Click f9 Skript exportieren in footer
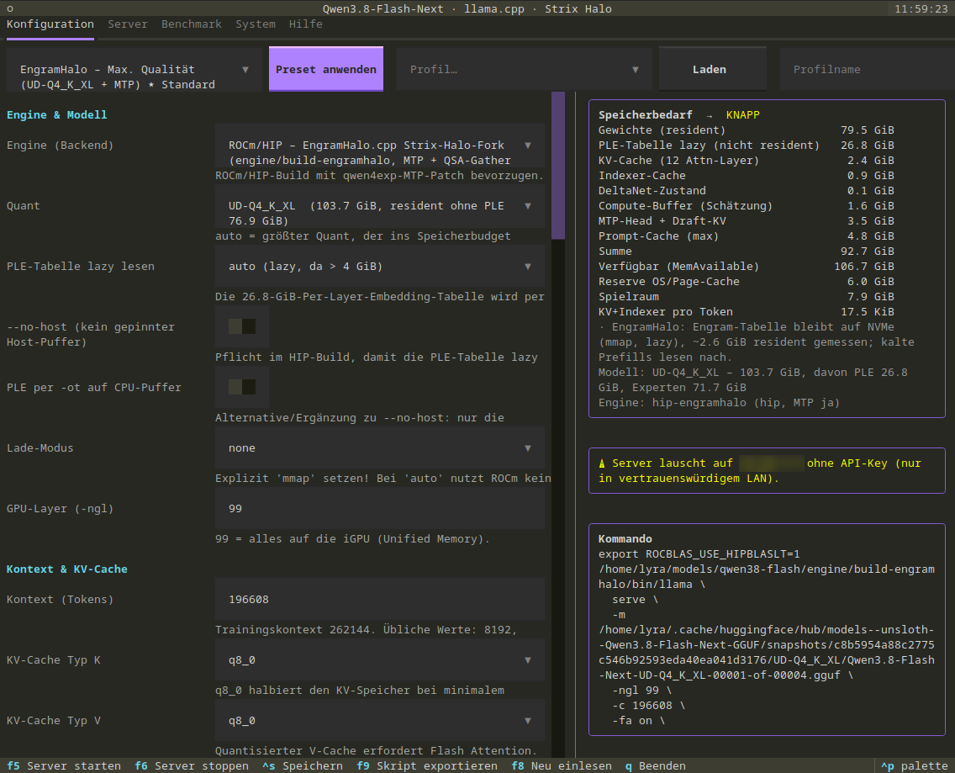The height and width of the screenshot is (773, 955). (x=427, y=765)
